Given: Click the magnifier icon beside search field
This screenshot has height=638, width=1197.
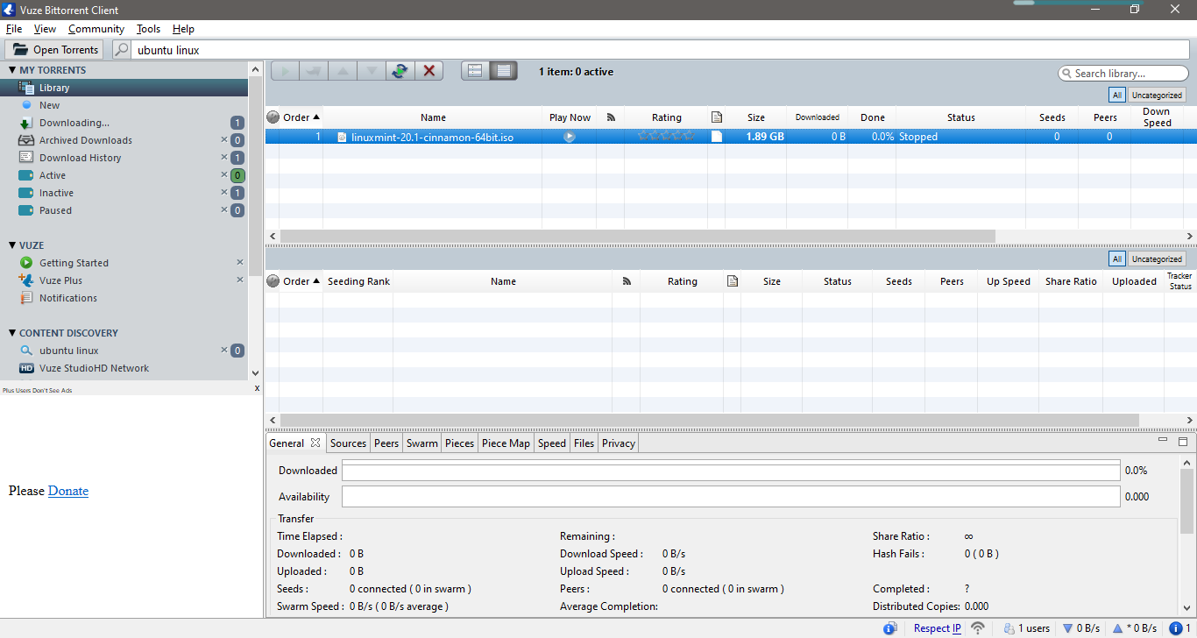Looking at the screenshot, I should click(x=123, y=50).
